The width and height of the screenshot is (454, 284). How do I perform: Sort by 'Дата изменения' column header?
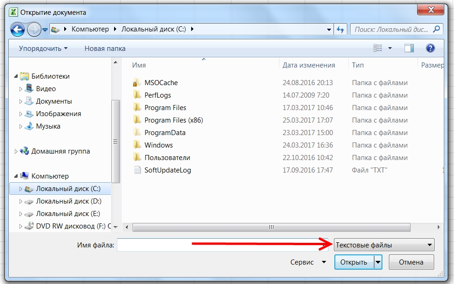309,65
